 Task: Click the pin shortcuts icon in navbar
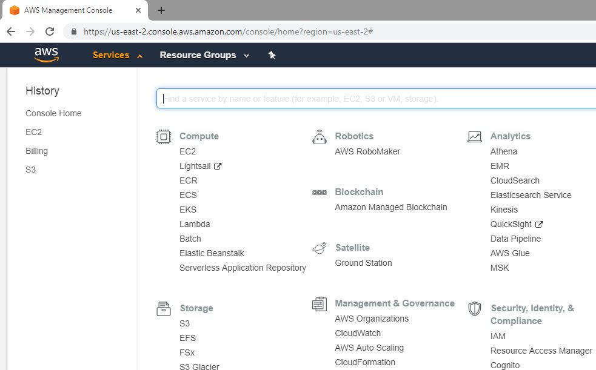pos(272,55)
